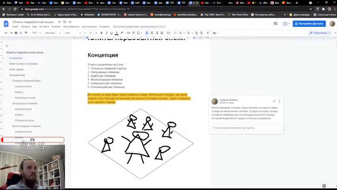Open more options on the Lalwein Games comment
Image resolution: width=337 pixels, height=190 pixels.
click(x=280, y=101)
